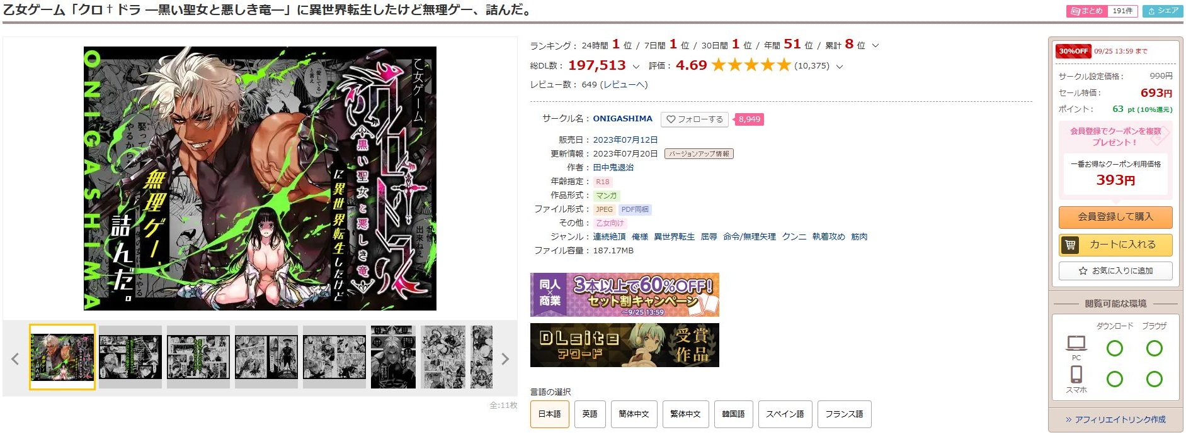Select 英語 language option
Screen dimensions: 1186x435
point(590,414)
